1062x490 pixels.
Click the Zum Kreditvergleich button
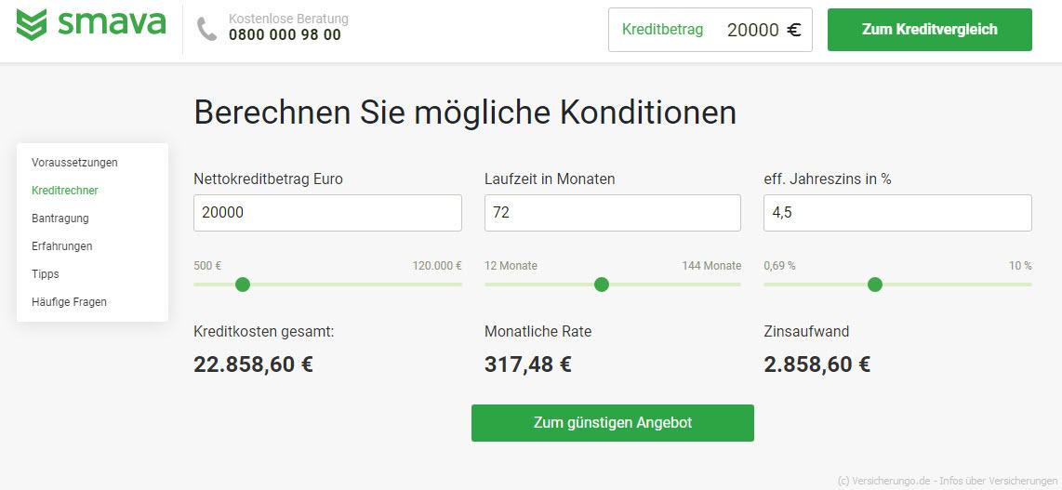click(x=929, y=30)
